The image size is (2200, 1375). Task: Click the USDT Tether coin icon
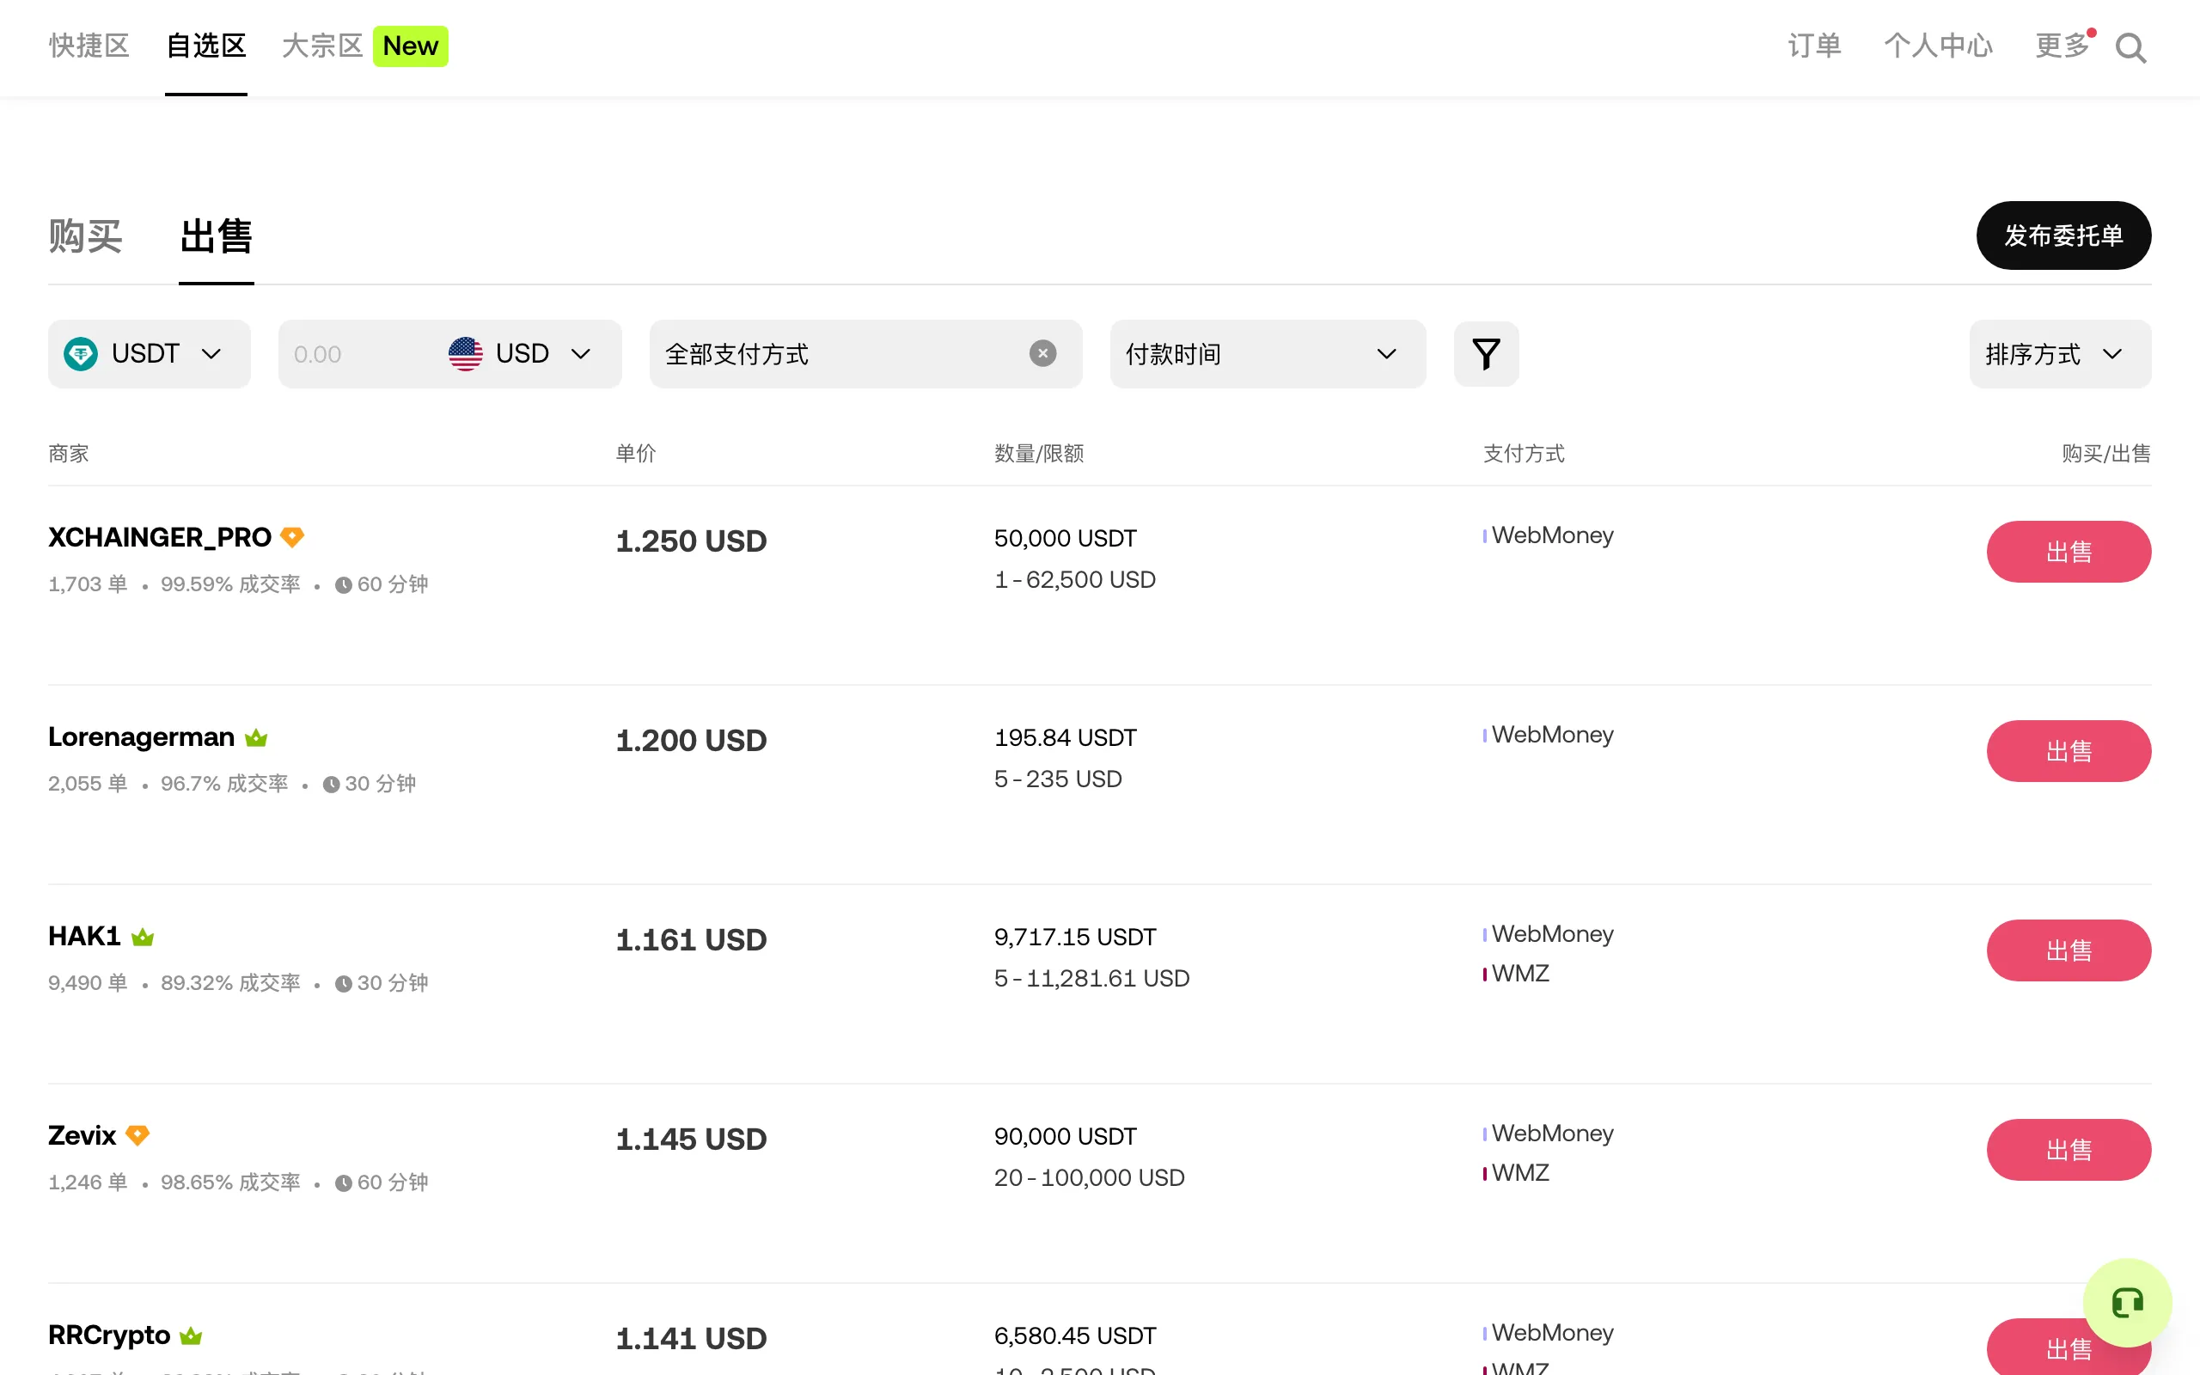81,354
